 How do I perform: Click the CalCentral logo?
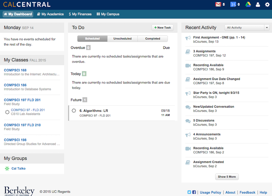tap(27, 5)
